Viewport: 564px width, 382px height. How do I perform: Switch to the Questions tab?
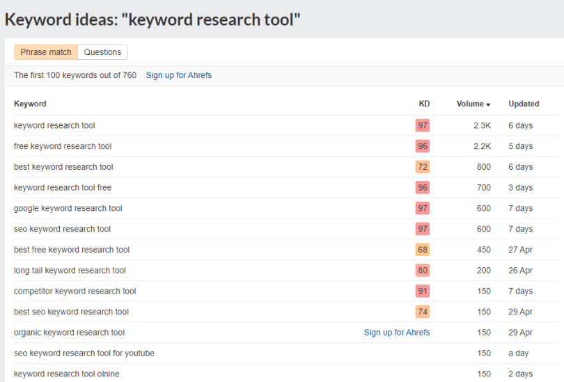coord(102,52)
